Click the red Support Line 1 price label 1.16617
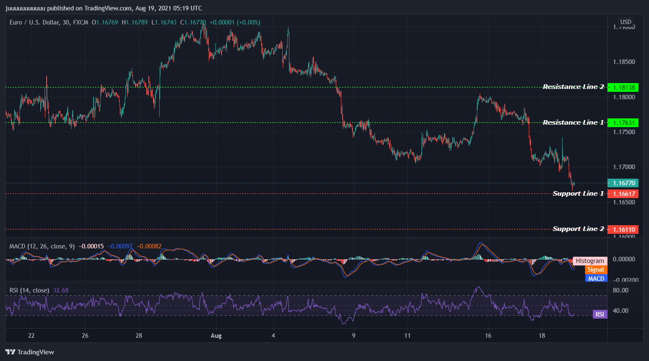Screen dimensions: 649x361 click(624, 194)
